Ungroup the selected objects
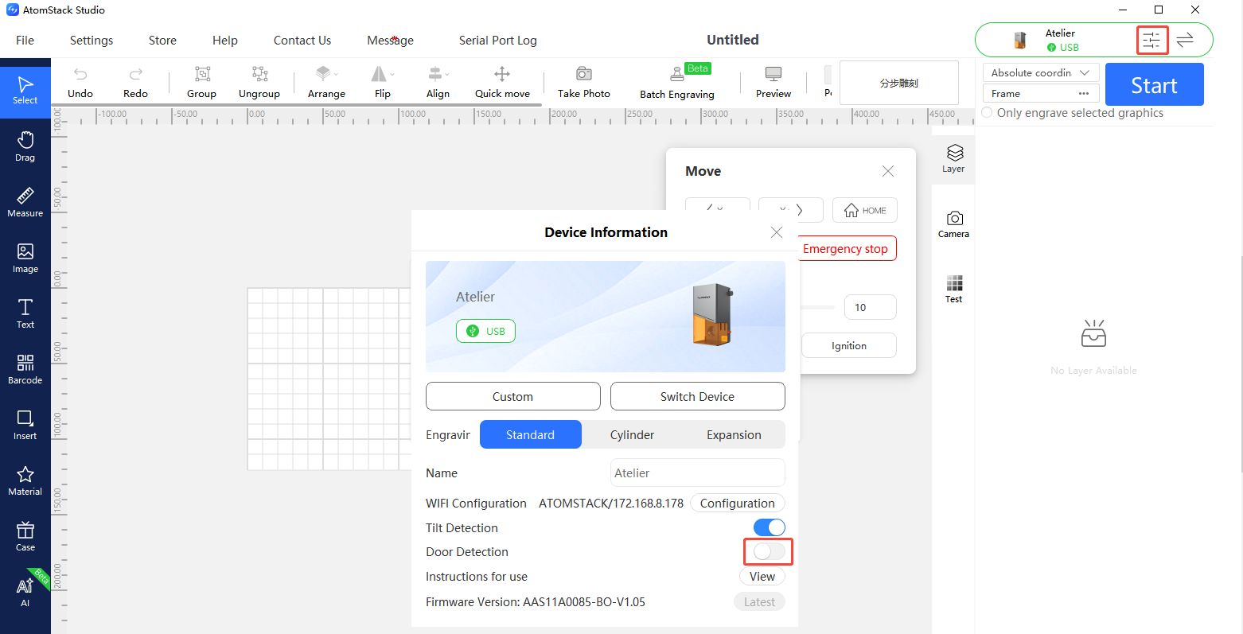 pos(259,83)
